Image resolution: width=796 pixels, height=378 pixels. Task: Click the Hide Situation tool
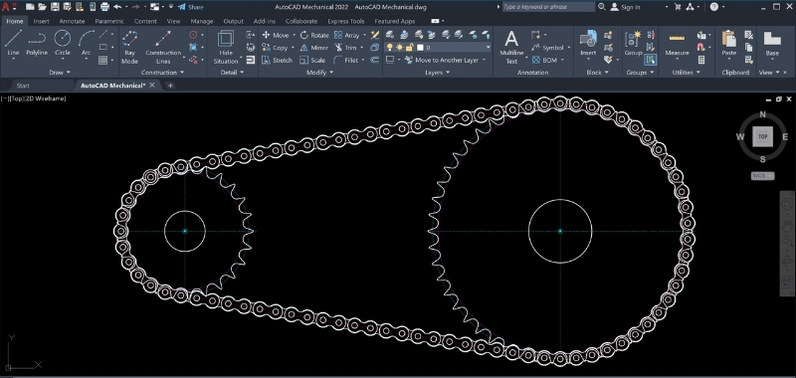(226, 47)
